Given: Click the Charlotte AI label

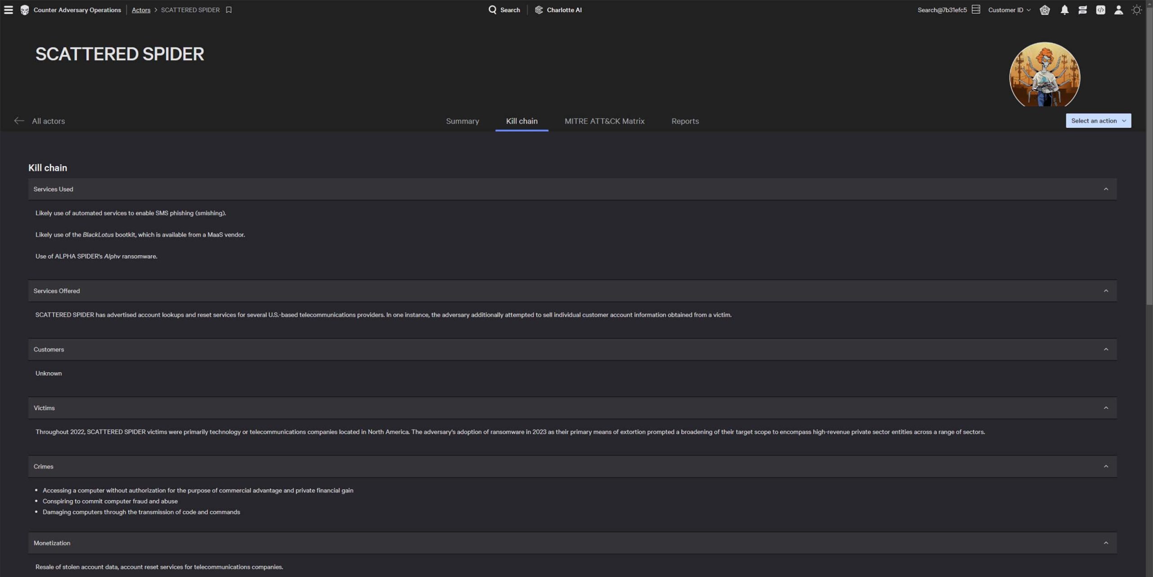Looking at the screenshot, I should pos(564,10).
